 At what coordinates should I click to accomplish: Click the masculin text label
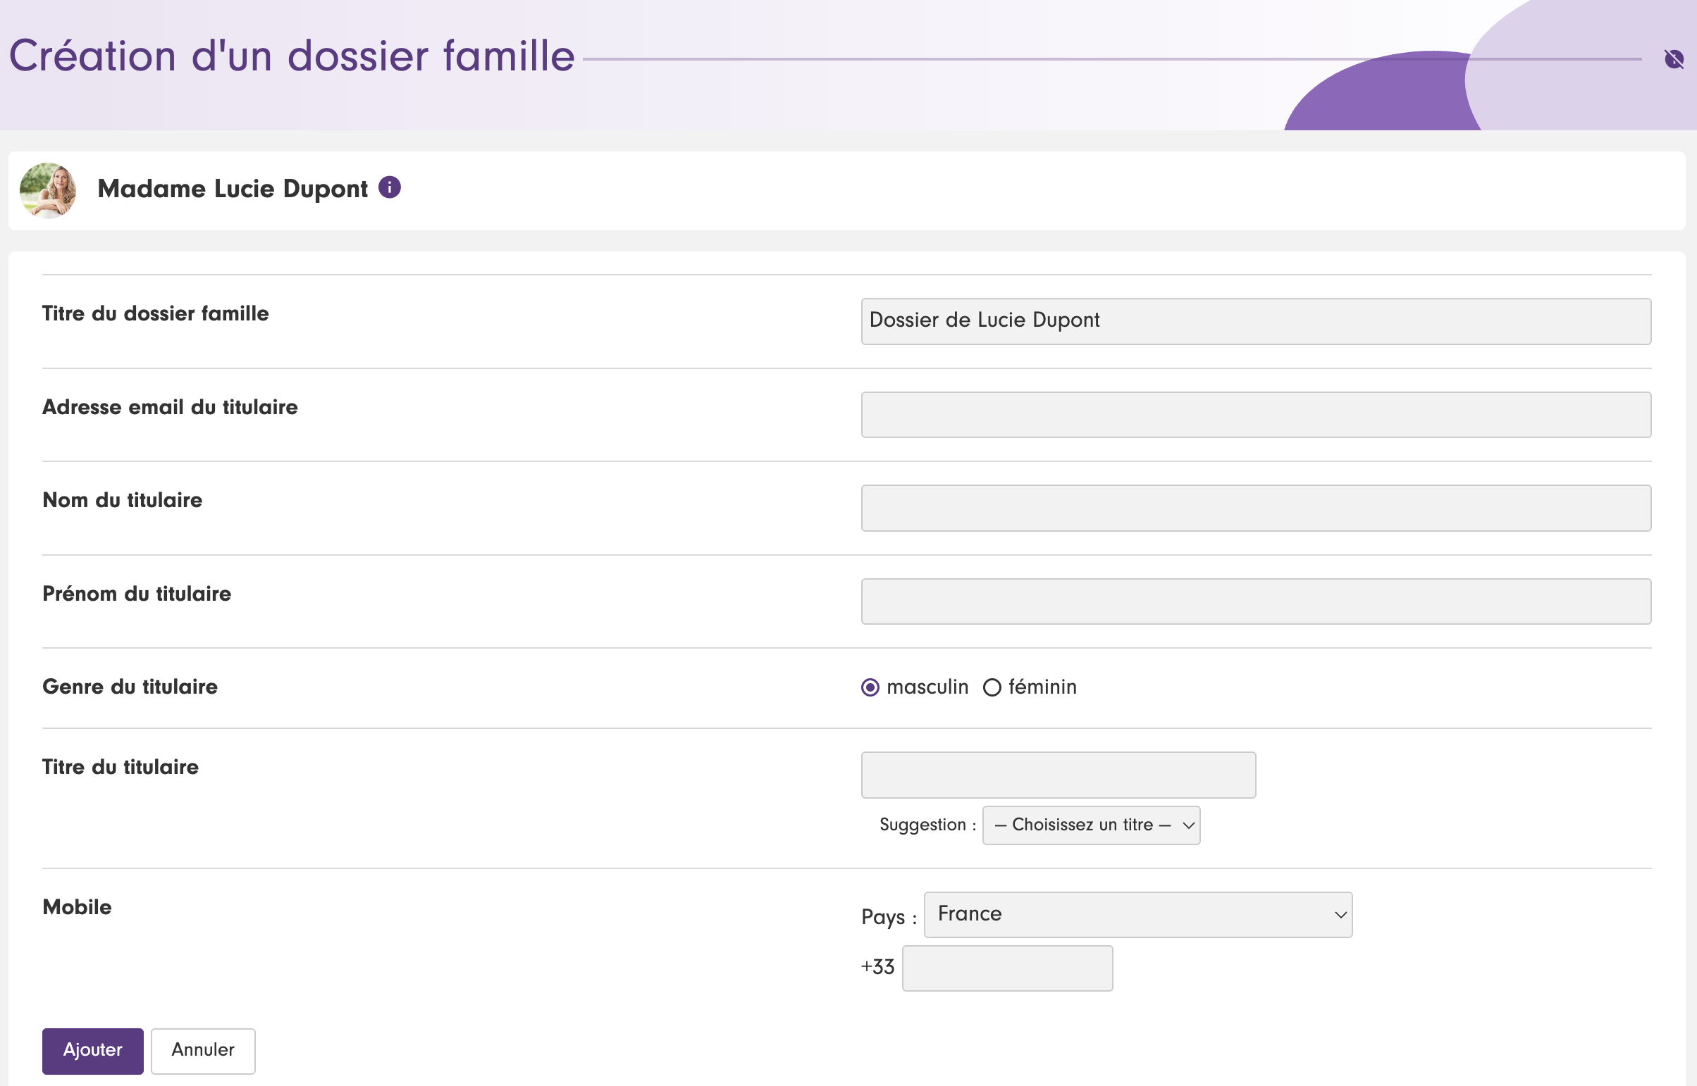[x=927, y=687]
